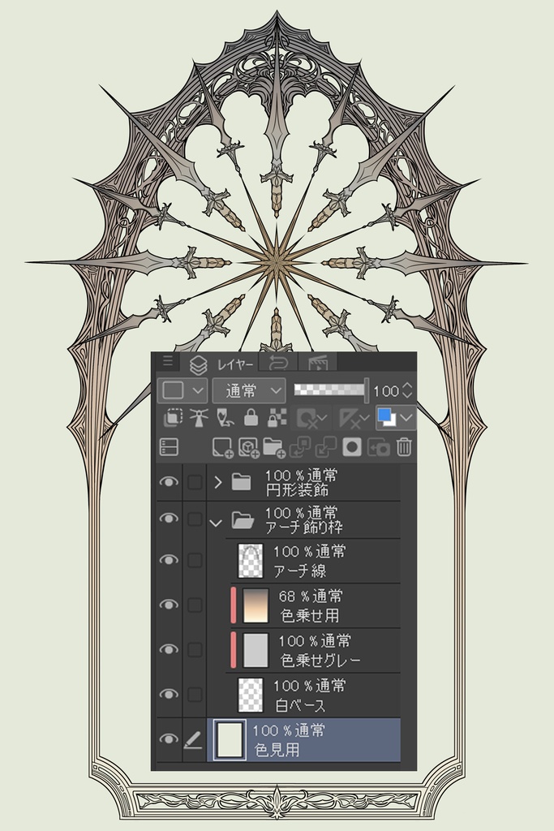
Task: Click the opacity value field showing 100
Action: pos(385,391)
